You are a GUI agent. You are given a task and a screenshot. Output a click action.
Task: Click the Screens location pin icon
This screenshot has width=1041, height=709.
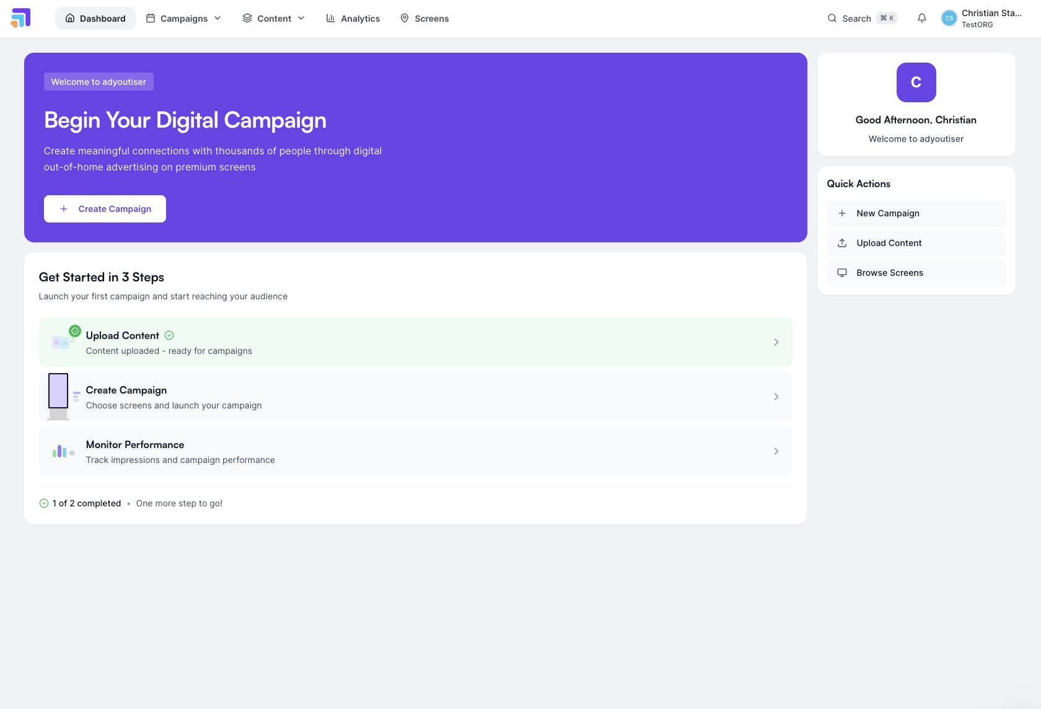pos(405,18)
